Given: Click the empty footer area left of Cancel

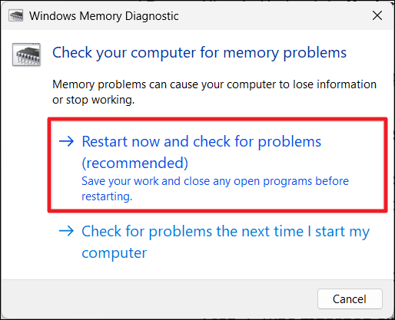Looking at the screenshot, I should coord(159,299).
